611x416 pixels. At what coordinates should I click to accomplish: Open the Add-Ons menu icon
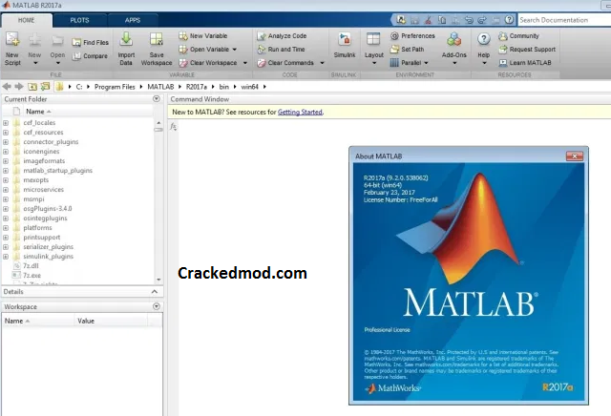pyautogui.click(x=454, y=39)
